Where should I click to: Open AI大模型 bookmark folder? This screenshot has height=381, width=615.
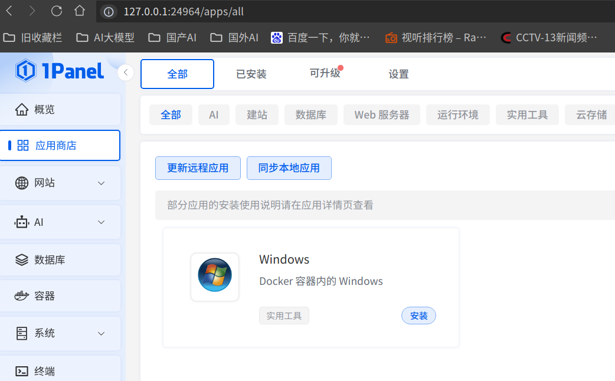tap(105, 38)
